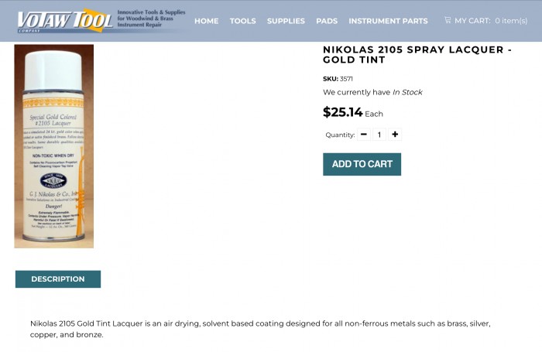
Task: Navigate to Instrument Parts
Action: point(388,21)
